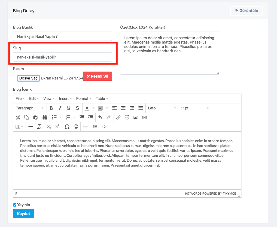Click the Kaydet save button

point(23,214)
